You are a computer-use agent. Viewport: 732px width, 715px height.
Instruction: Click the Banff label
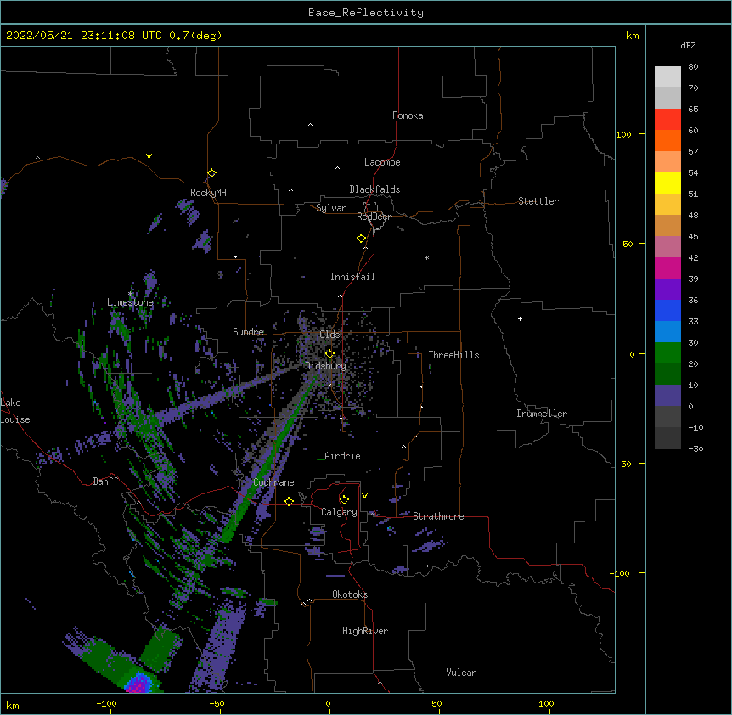(x=105, y=481)
